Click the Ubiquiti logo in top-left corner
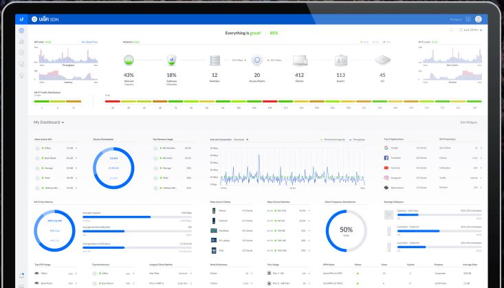The width and height of the screenshot is (504, 288). 21,19
